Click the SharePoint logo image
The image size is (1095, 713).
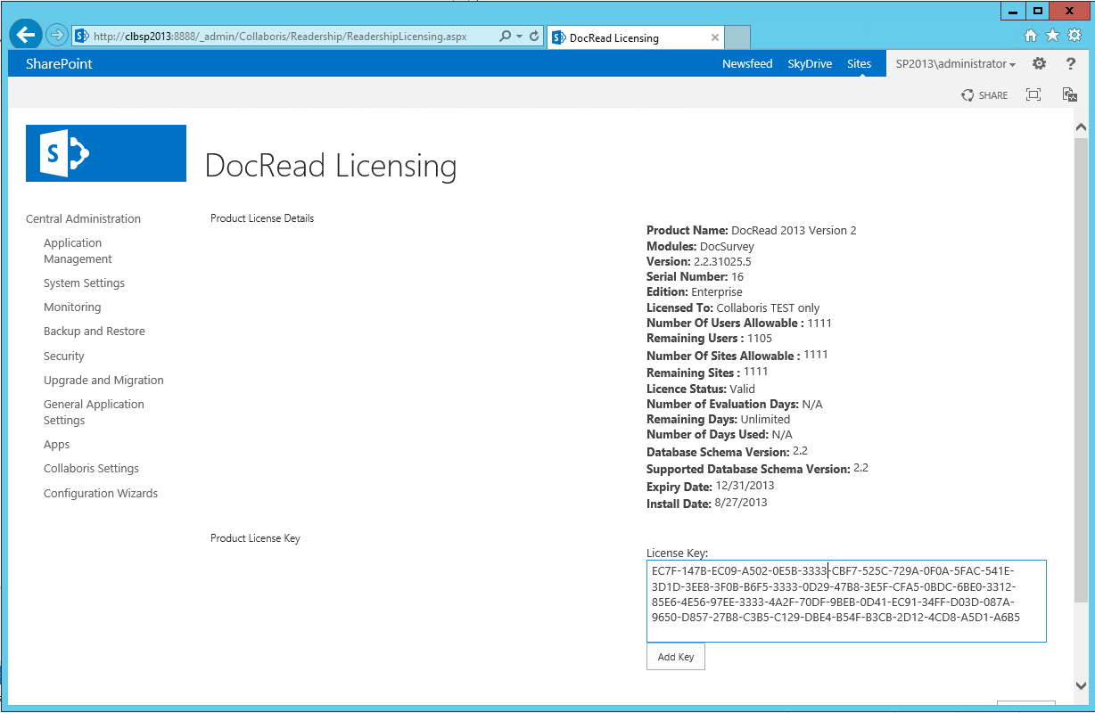[106, 153]
